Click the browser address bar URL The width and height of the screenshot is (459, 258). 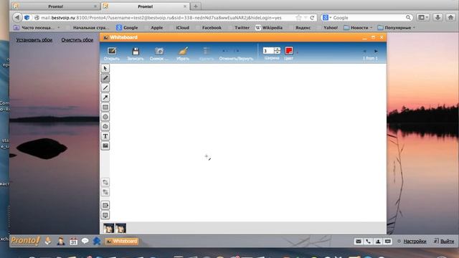[x=161, y=18]
